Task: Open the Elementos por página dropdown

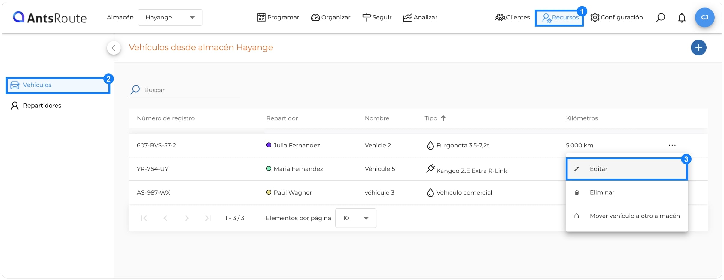Action: [x=356, y=218]
